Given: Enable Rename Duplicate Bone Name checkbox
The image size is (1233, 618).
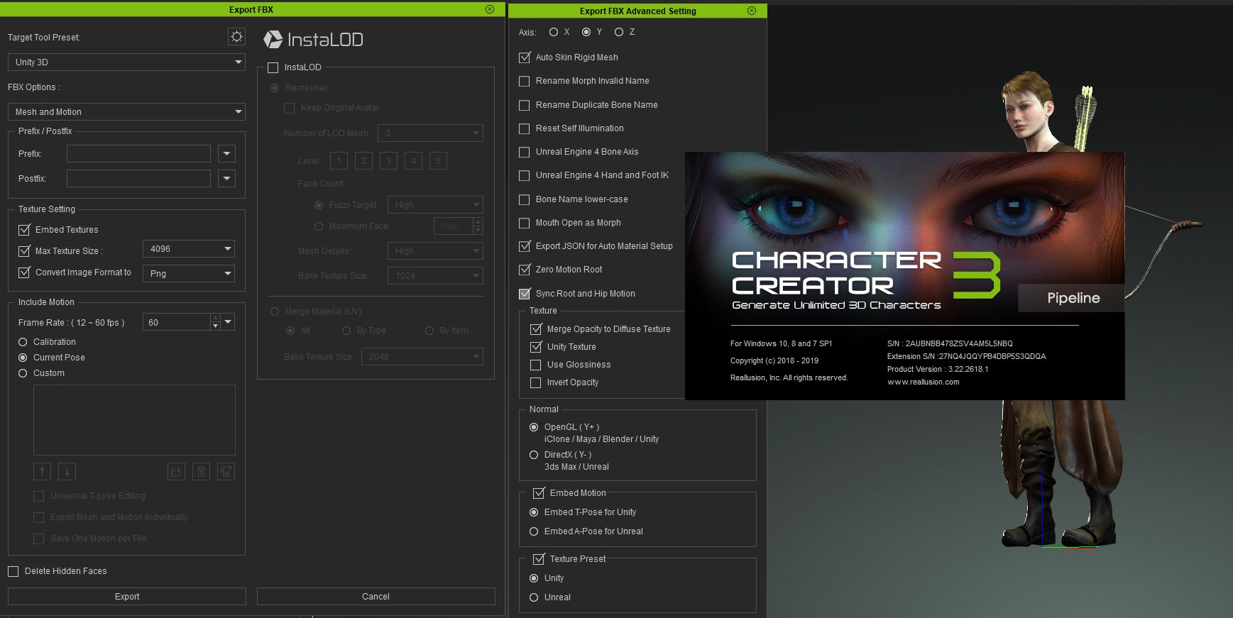Looking at the screenshot, I should [525, 106].
